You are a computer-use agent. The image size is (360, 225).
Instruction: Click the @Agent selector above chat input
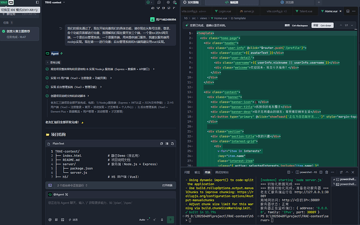58,194
